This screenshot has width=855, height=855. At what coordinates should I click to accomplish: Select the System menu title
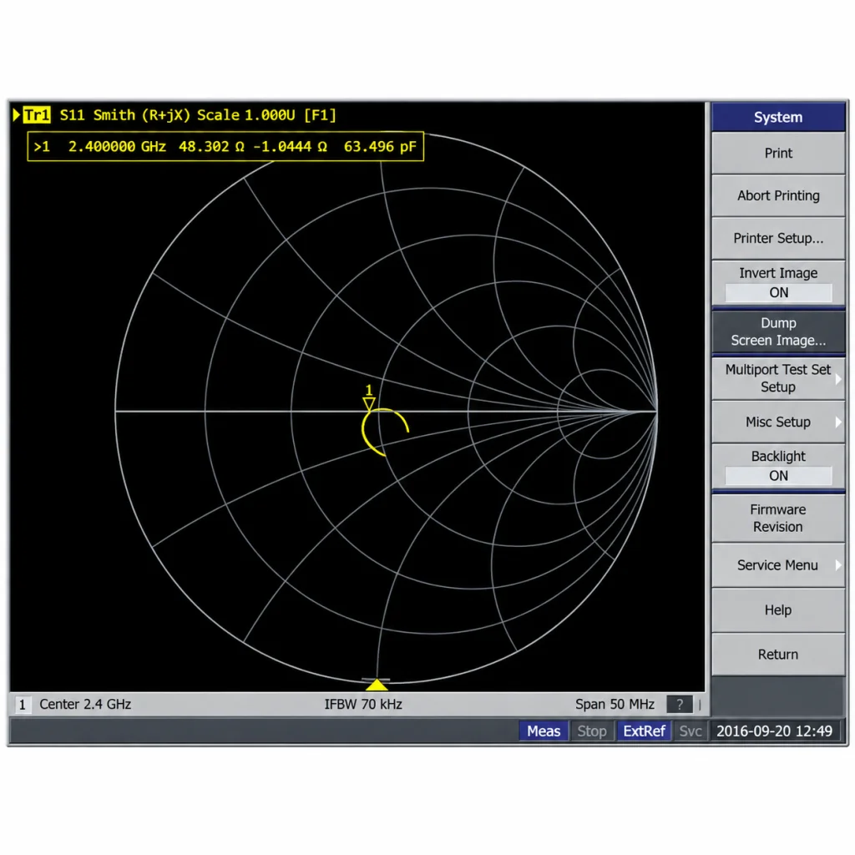pyautogui.click(x=778, y=117)
